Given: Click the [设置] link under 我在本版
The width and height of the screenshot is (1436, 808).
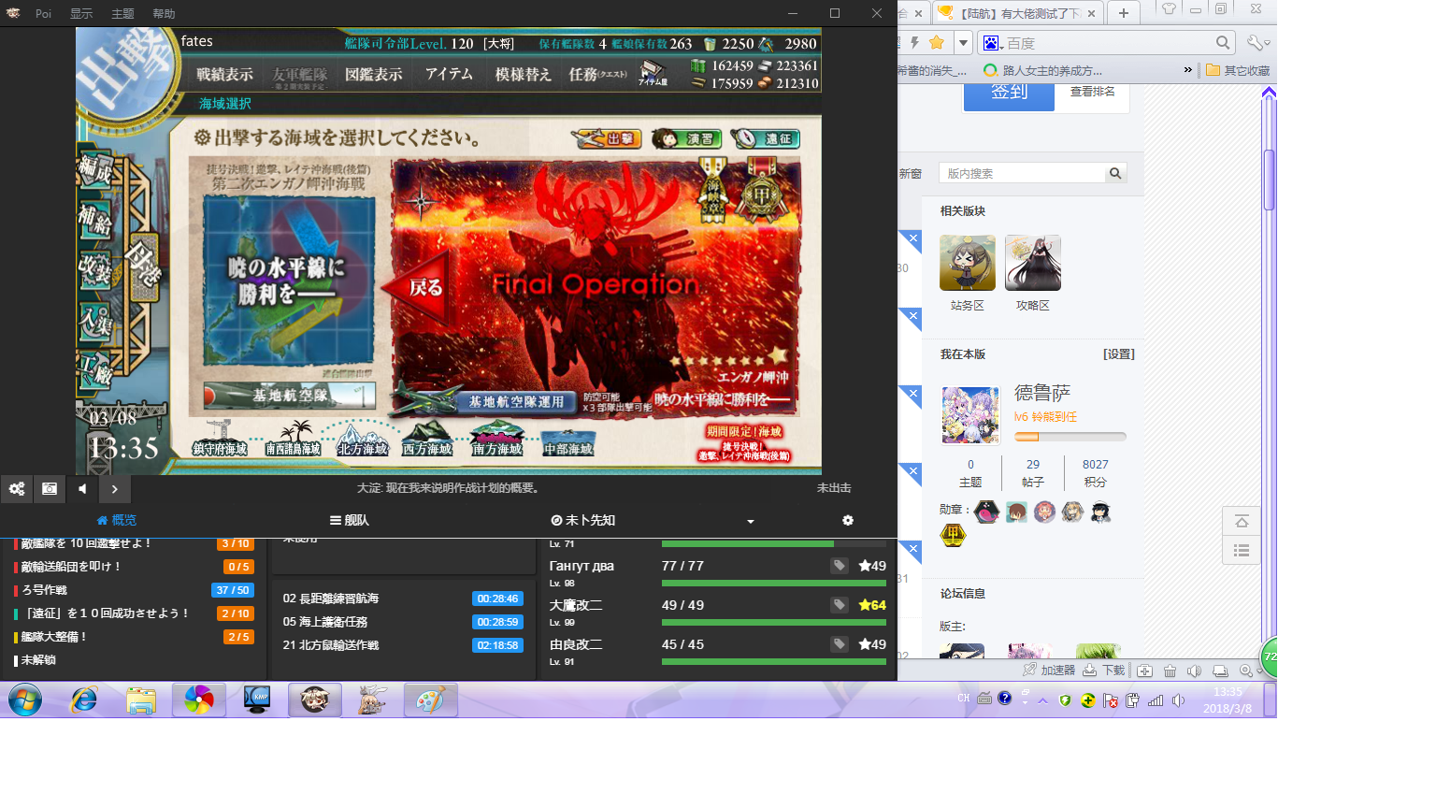Looking at the screenshot, I should pos(1118,354).
